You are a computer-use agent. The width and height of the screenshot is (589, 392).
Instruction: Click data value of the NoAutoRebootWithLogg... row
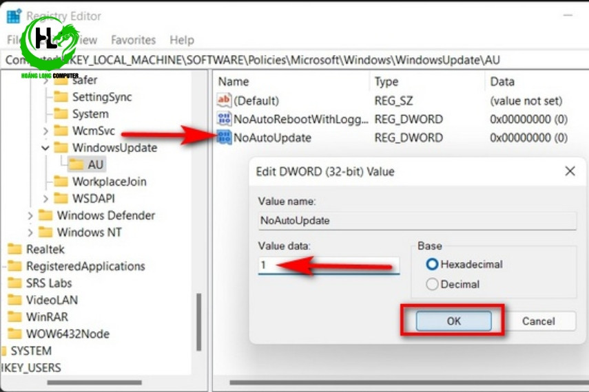528,119
